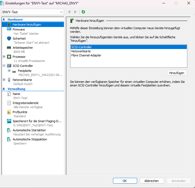Click 'MICHAS_ENVY1_34A22301-9A...' disk file text
This screenshot has width=195, height=188.
(41, 75)
